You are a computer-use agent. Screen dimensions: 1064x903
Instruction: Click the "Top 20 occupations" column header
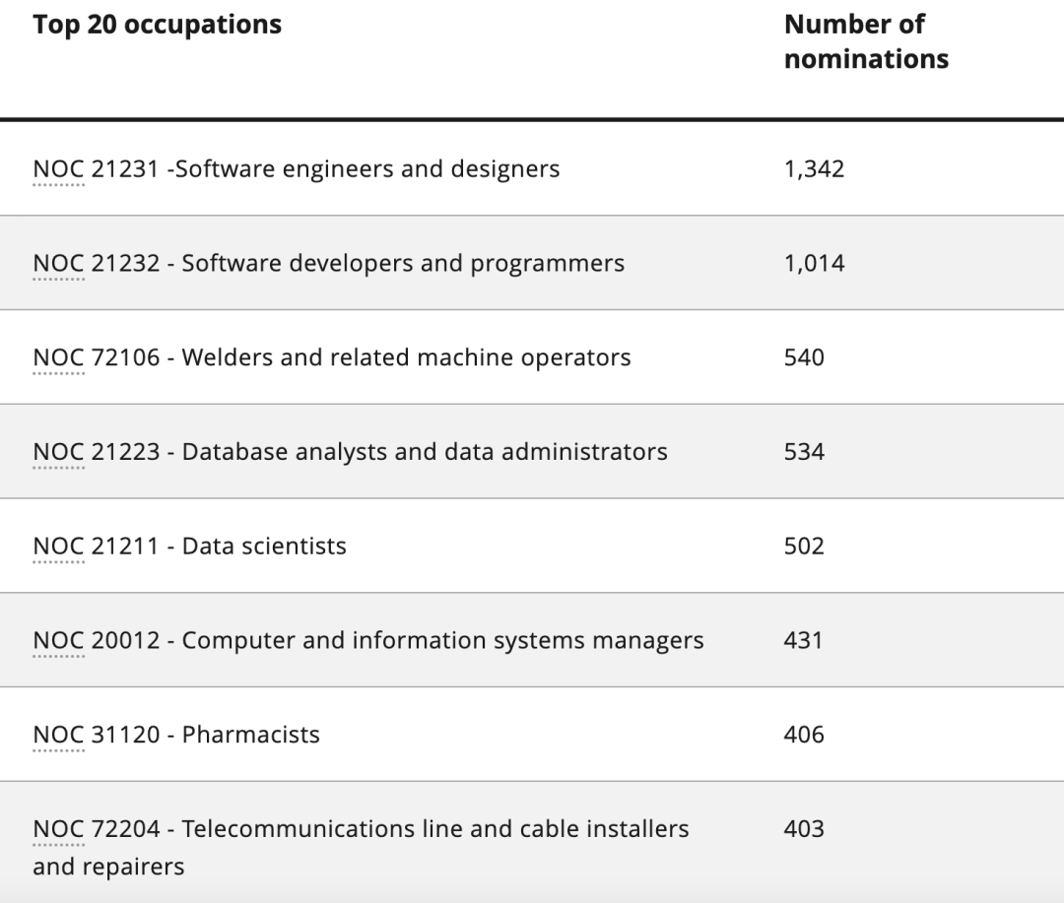click(x=157, y=25)
